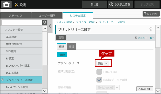Image resolution: width=161 pixels, height=94 pixels.
Task: Click the search magnifier icon
Action: pyautogui.click(x=45, y=22)
